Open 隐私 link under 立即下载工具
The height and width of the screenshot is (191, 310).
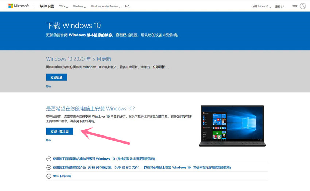[x=49, y=140]
